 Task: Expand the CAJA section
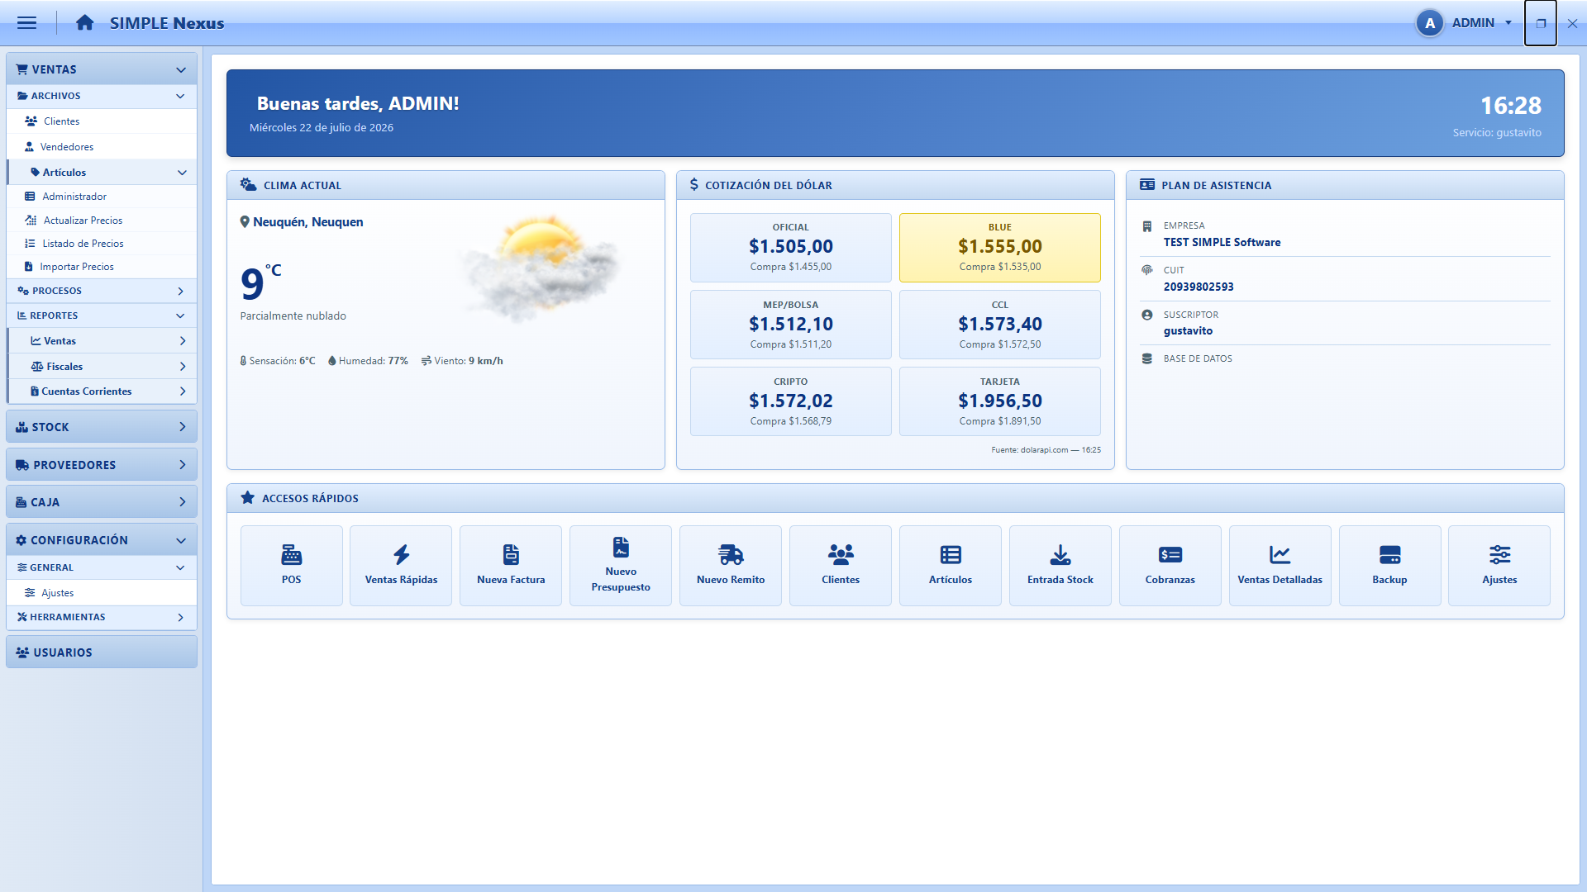point(102,502)
